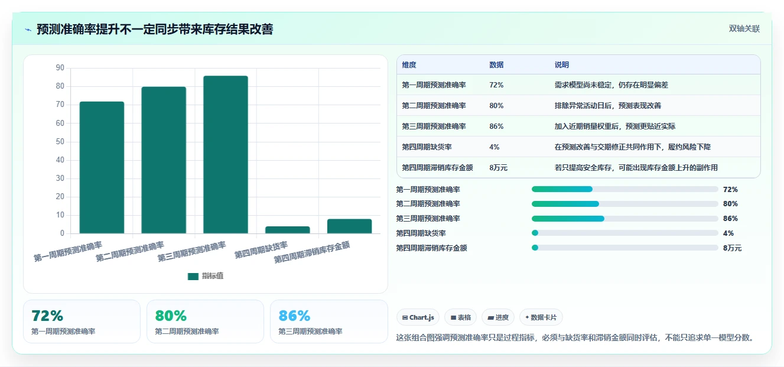Click the 第四周期滞销库存金额 chart bar
The height and width of the screenshot is (367, 784).
coord(350,226)
